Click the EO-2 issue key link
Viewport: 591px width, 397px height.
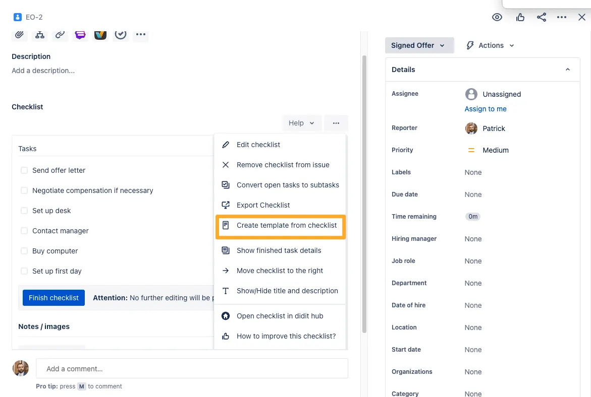tap(34, 17)
